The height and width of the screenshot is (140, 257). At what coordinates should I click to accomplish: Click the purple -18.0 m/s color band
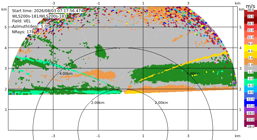pos(251,110)
